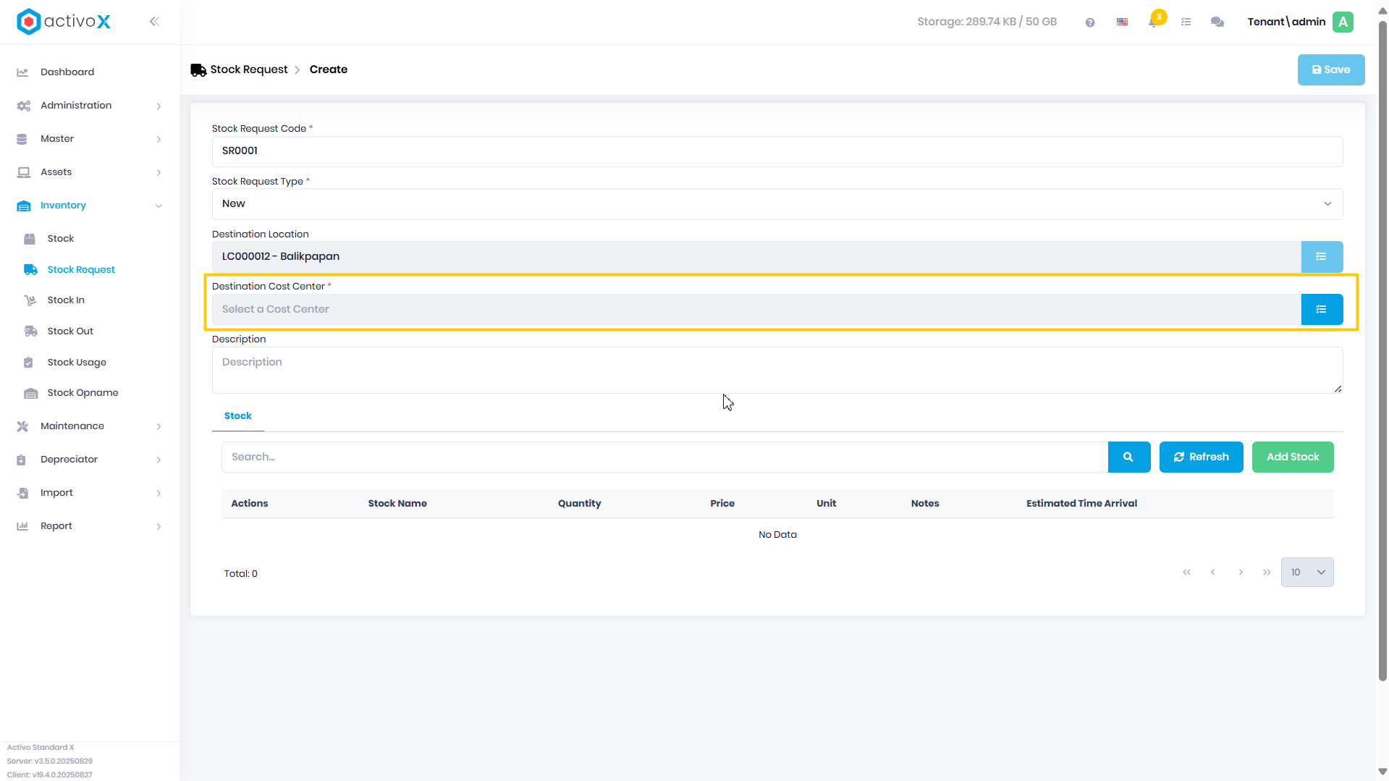The width and height of the screenshot is (1389, 781).
Task: Click the blue search magnifier button
Action: coord(1128,457)
